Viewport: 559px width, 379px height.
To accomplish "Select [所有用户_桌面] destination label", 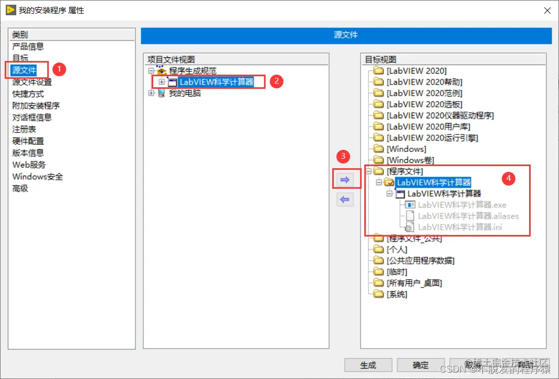I will tap(414, 283).
